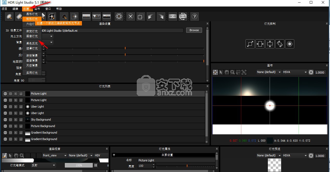Choose 圆形灯光 from the create menu

pyautogui.click(x=32, y=14)
